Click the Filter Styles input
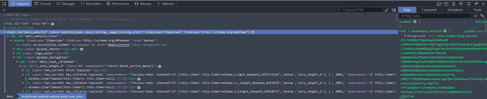Screen dimensions: 487x99 pyautogui.click(x=435, y=16)
